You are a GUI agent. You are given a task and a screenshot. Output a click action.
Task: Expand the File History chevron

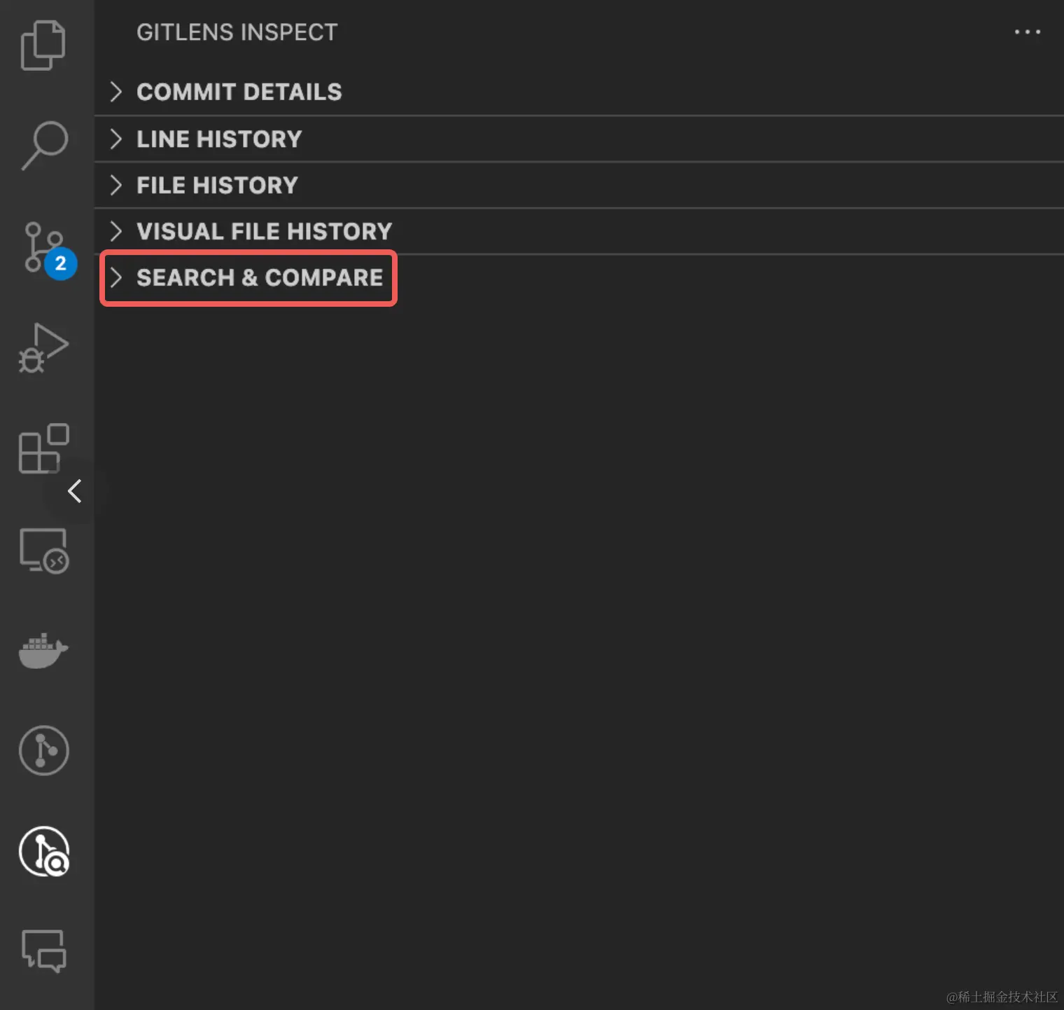[116, 185]
